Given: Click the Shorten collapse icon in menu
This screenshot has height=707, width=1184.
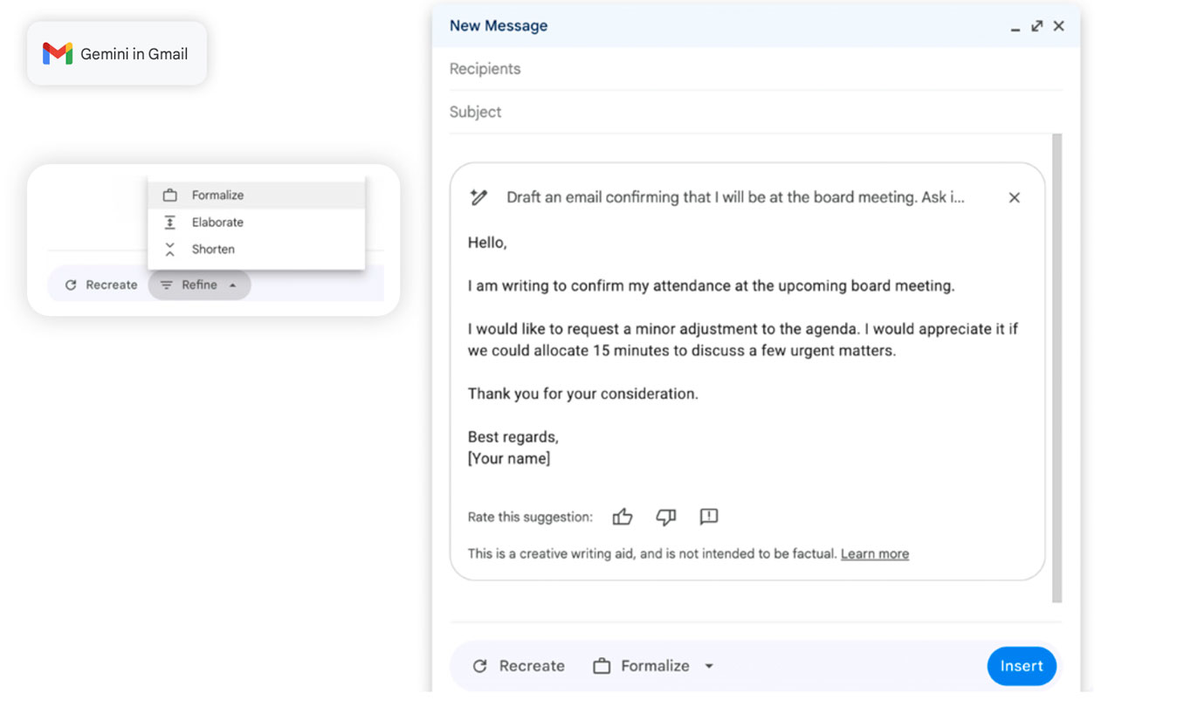Looking at the screenshot, I should coord(170,250).
